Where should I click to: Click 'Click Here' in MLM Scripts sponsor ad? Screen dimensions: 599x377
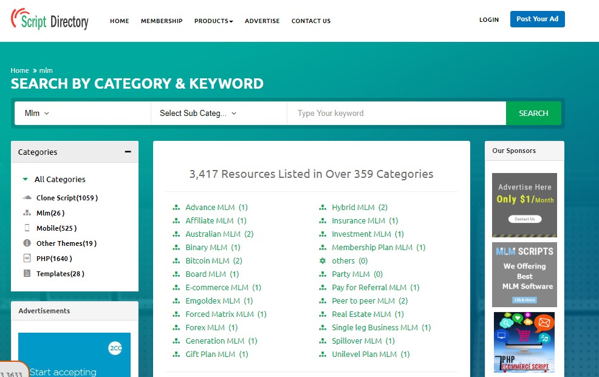coord(524,299)
